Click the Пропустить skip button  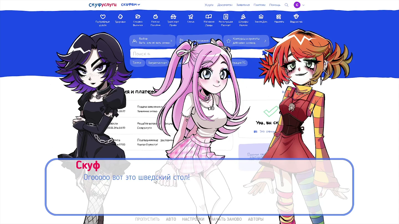147,219
